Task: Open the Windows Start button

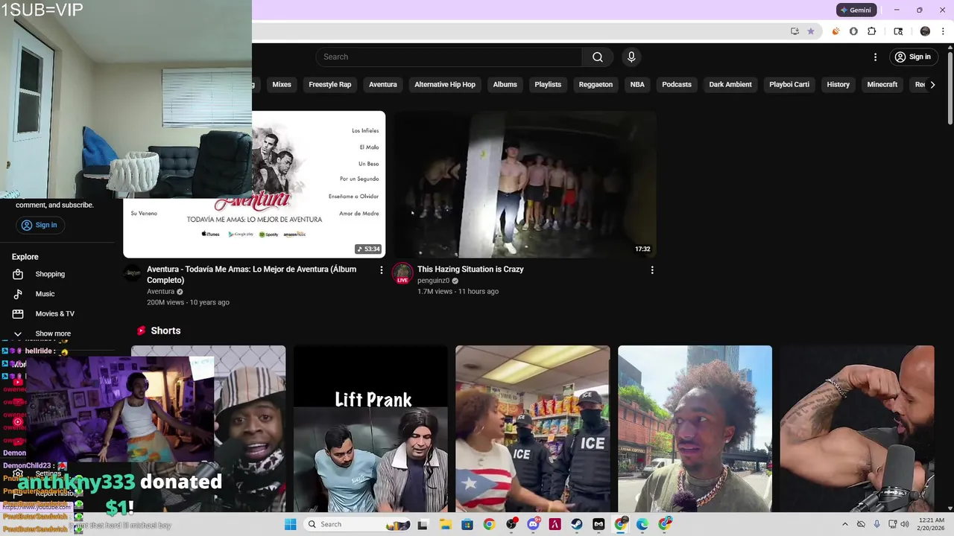Action: (x=290, y=524)
